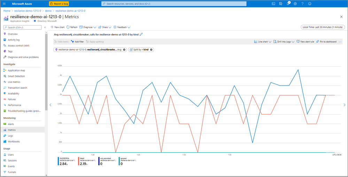348x177 pixels.
Task: Open portal settings gear icon
Action: (x=295, y=4)
